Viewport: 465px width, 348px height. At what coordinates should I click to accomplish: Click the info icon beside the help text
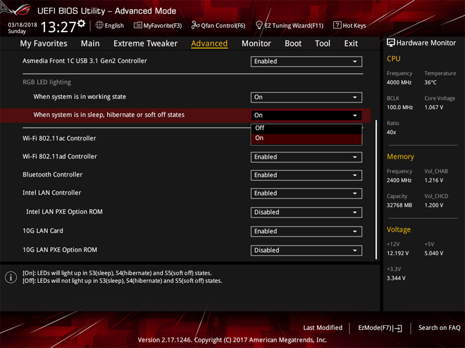point(11,277)
